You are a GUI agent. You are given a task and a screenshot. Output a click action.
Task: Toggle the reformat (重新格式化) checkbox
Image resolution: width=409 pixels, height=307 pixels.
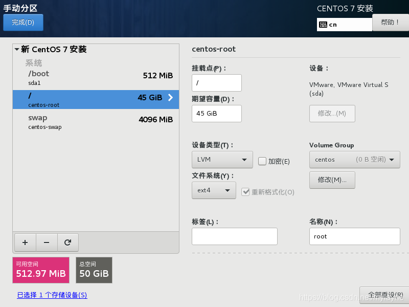pos(246,192)
